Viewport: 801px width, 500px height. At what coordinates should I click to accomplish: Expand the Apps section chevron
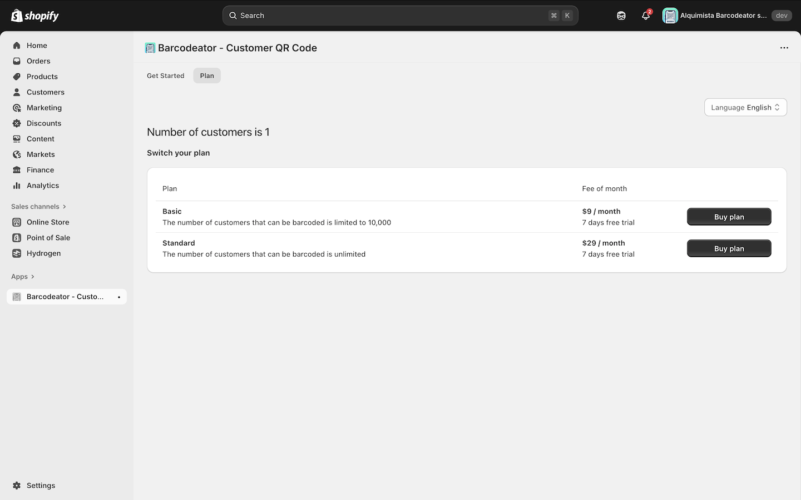[x=33, y=277]
